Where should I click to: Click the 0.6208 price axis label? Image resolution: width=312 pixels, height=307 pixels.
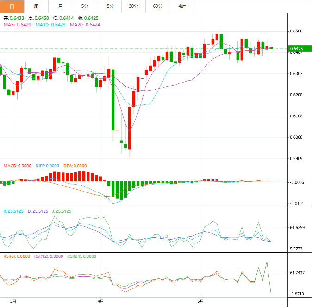tap(296, 95)
